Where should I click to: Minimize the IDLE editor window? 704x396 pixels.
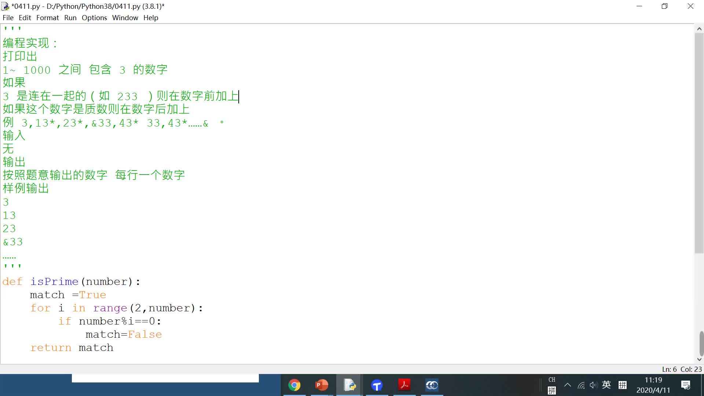click(639, 6)
